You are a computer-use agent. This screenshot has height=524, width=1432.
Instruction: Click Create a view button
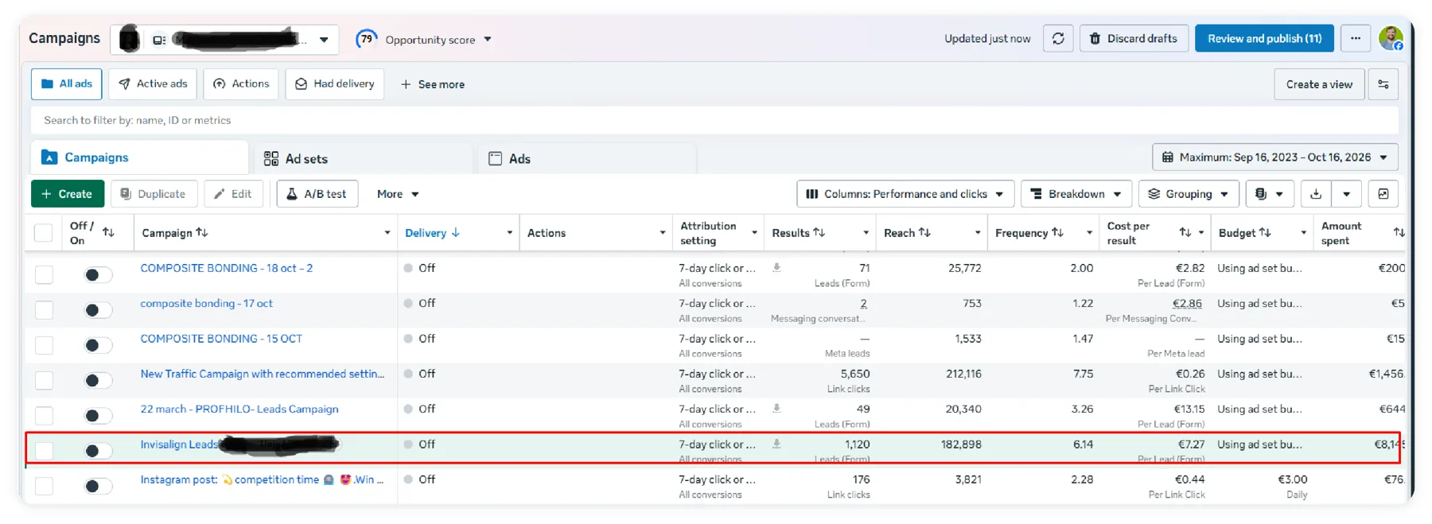click(x=1319, y=84)
